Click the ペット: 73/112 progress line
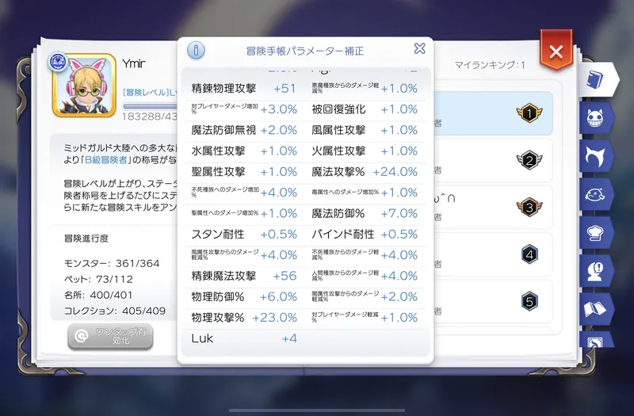 98,280
